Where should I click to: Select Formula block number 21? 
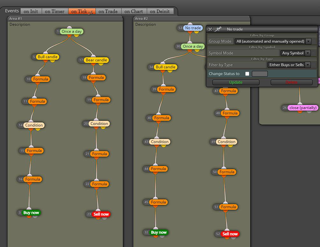tap(99, 154)
